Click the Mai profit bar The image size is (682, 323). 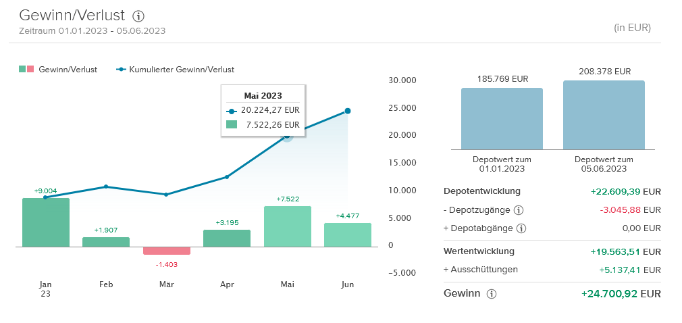(x=287, y=226)
